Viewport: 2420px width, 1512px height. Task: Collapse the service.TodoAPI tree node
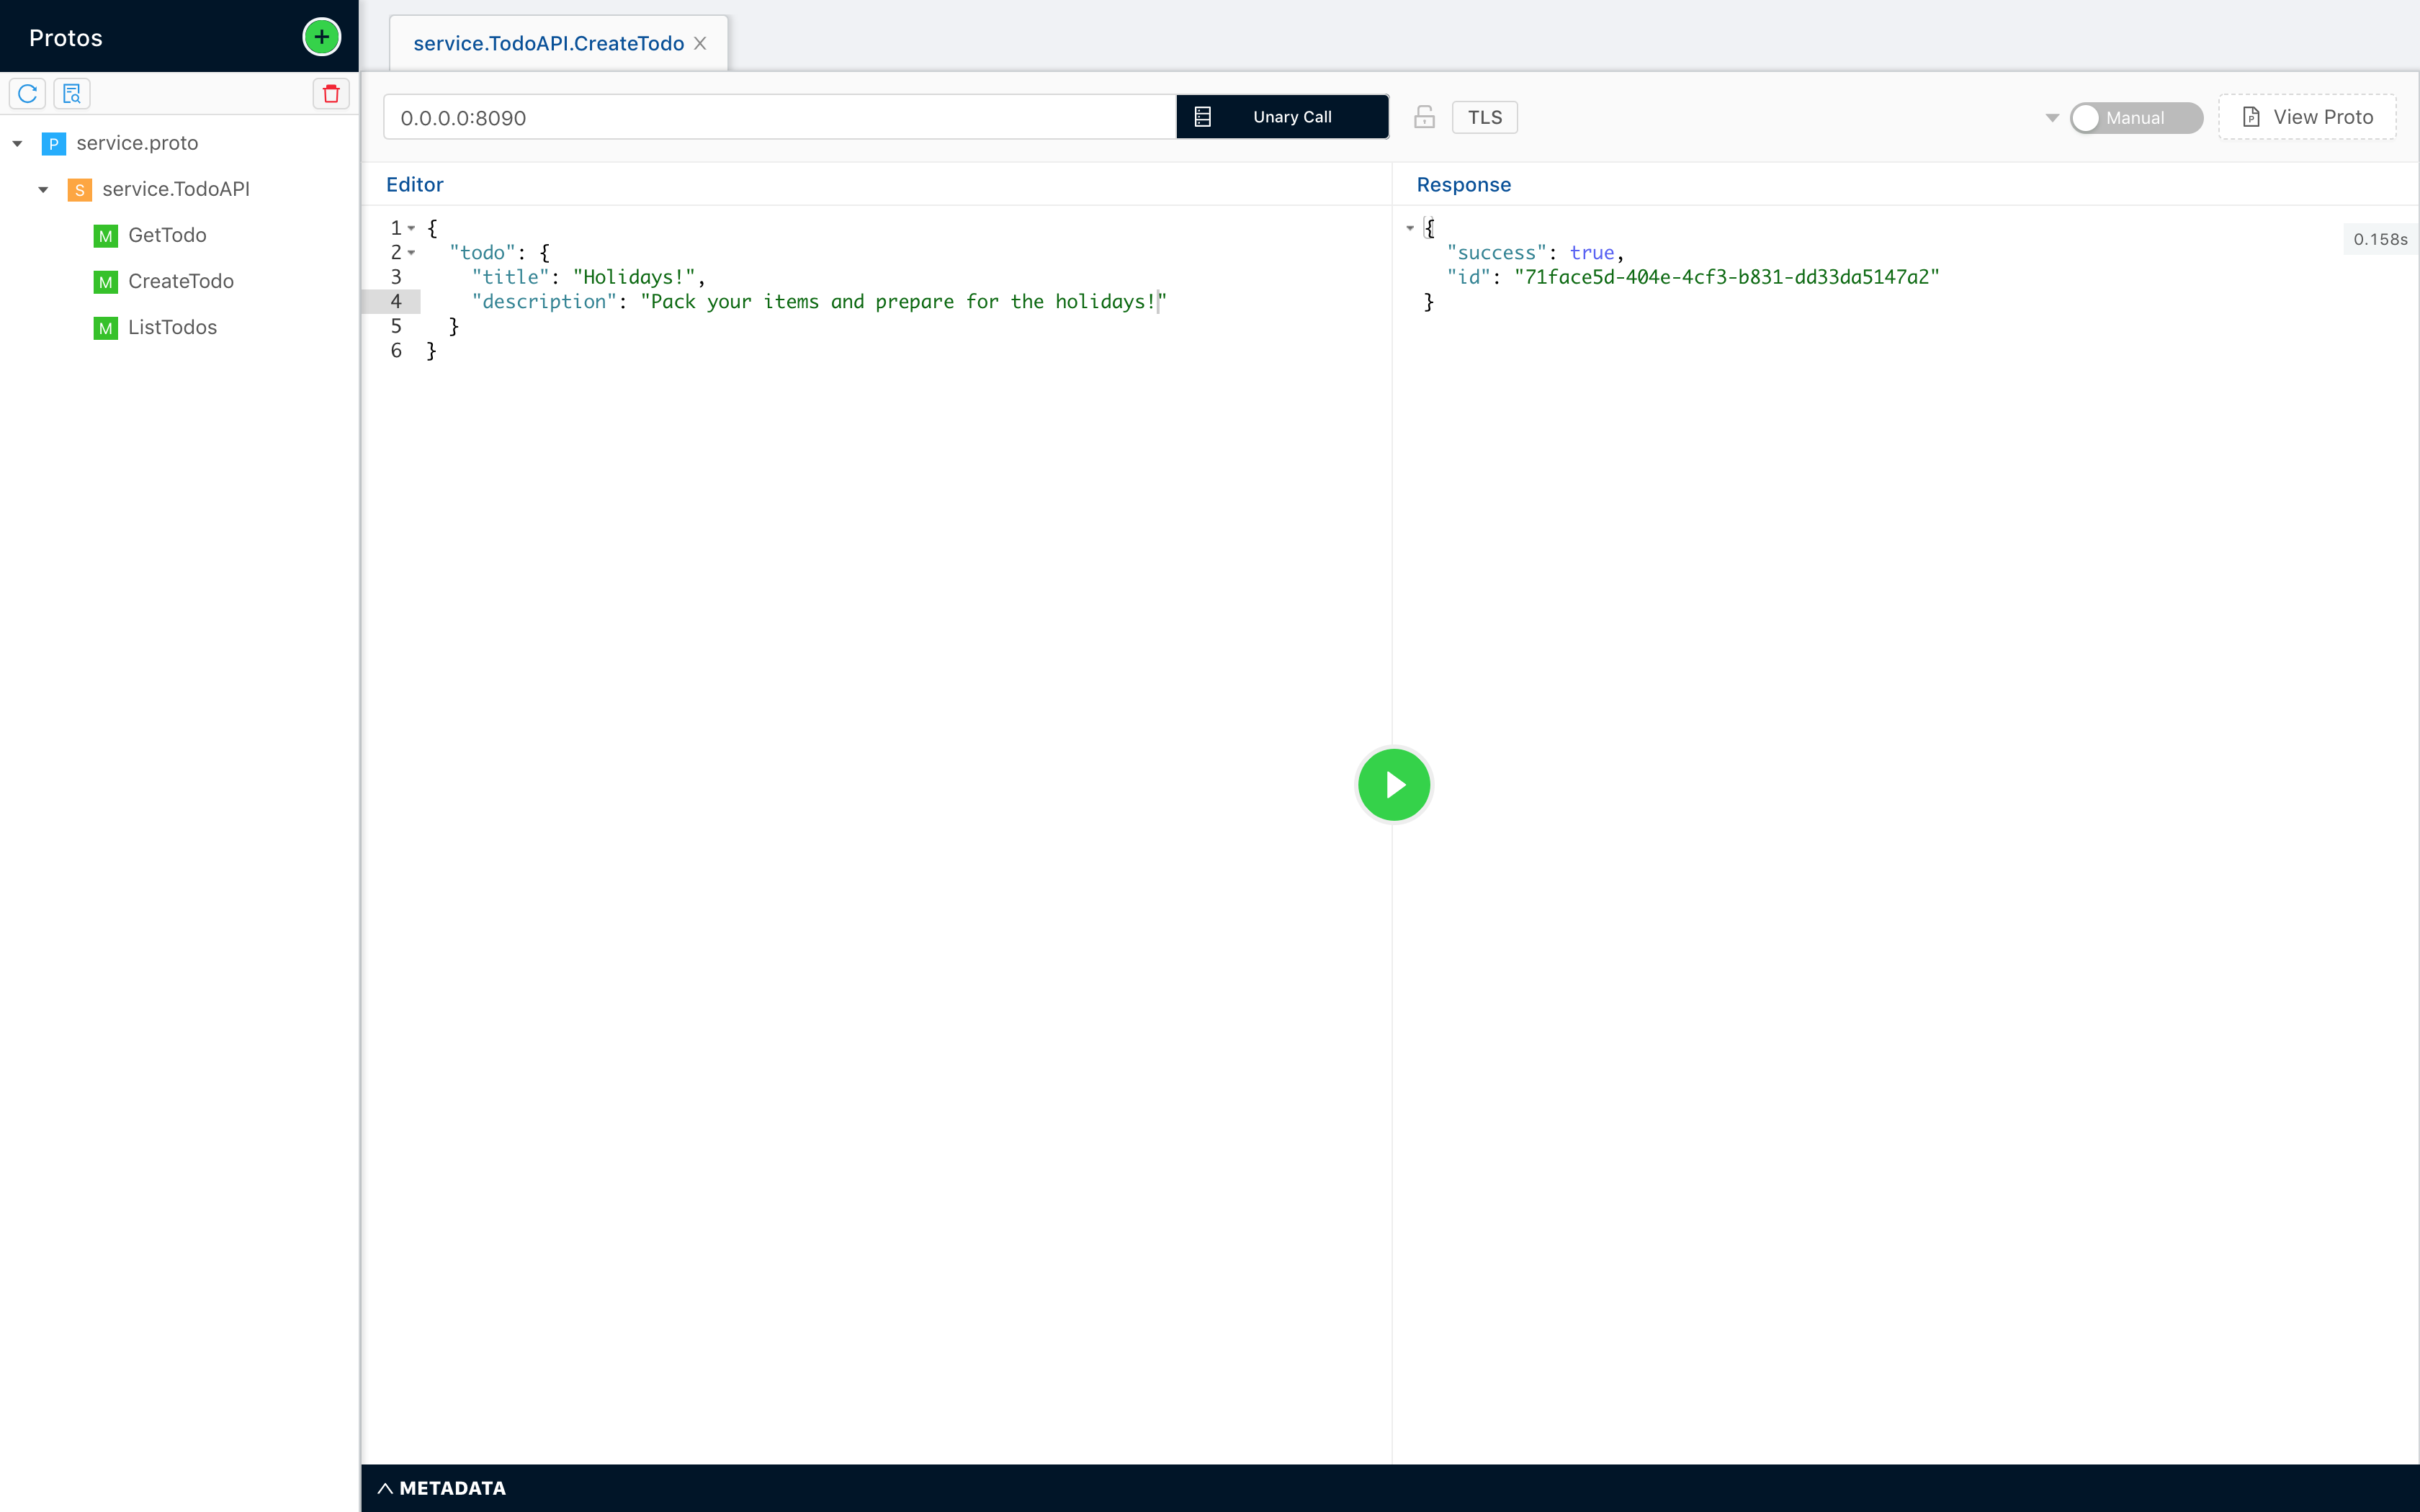point(43,189)
